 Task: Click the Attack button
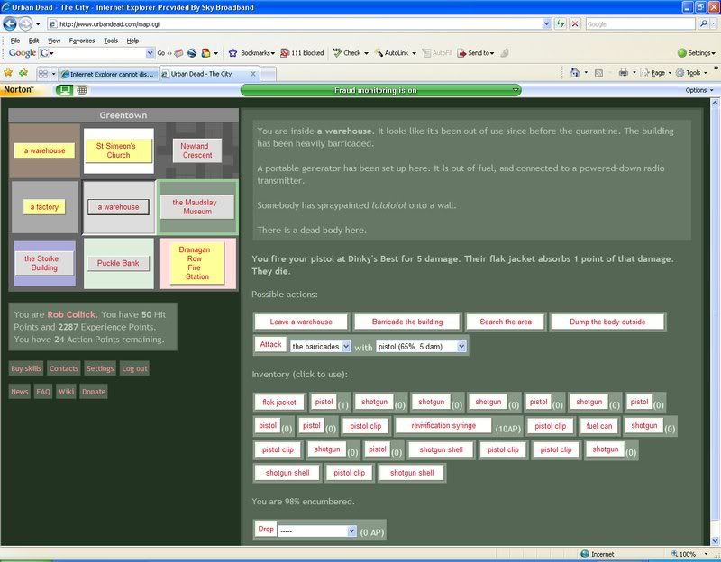[x=270, y=344]
